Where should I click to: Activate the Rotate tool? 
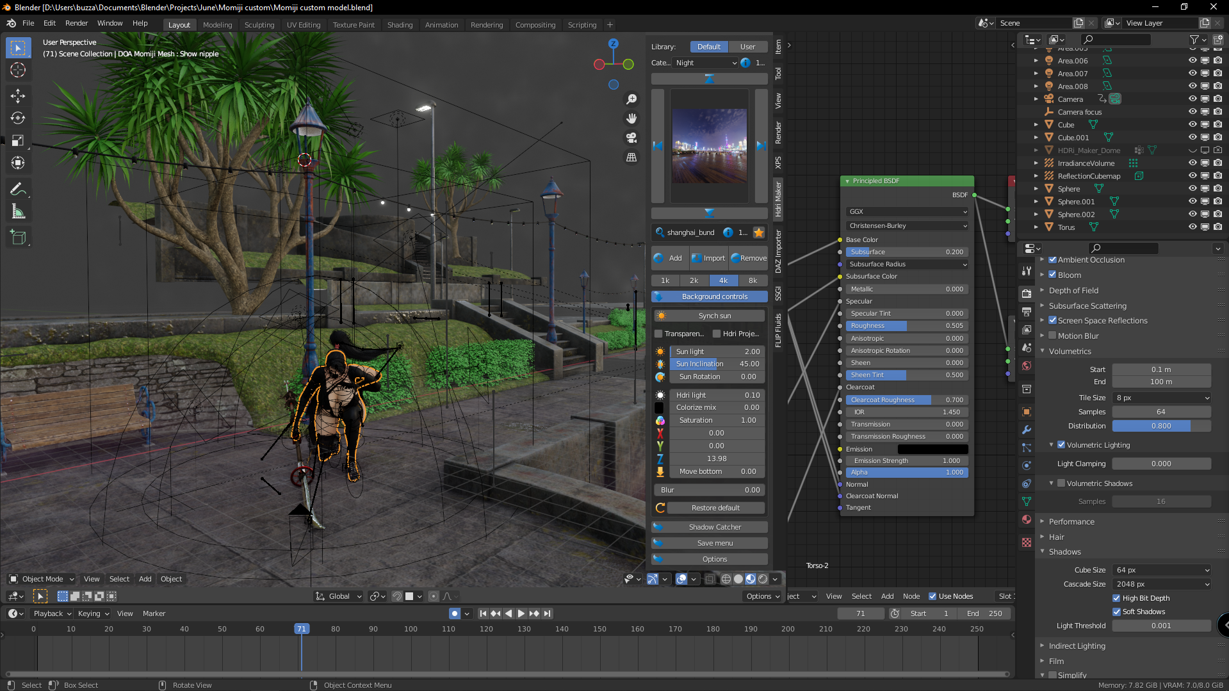18,118
